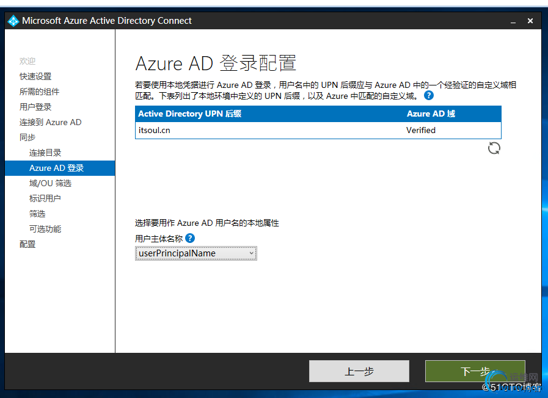The width and height of the screenshot is (548, 398).
Task: Select 快速设置 in the sidebar
Action: (x=35, y=76)
